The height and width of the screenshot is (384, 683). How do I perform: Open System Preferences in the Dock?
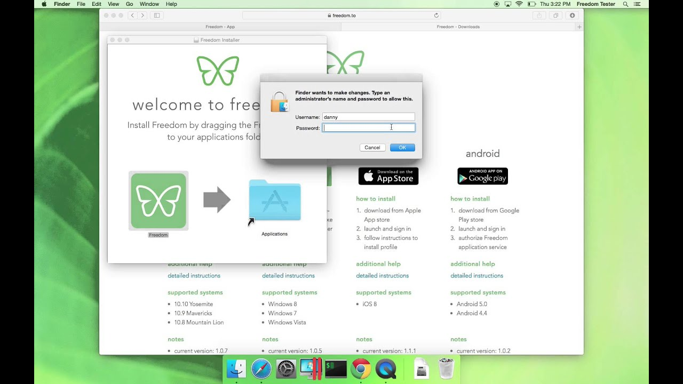(286, 369)
